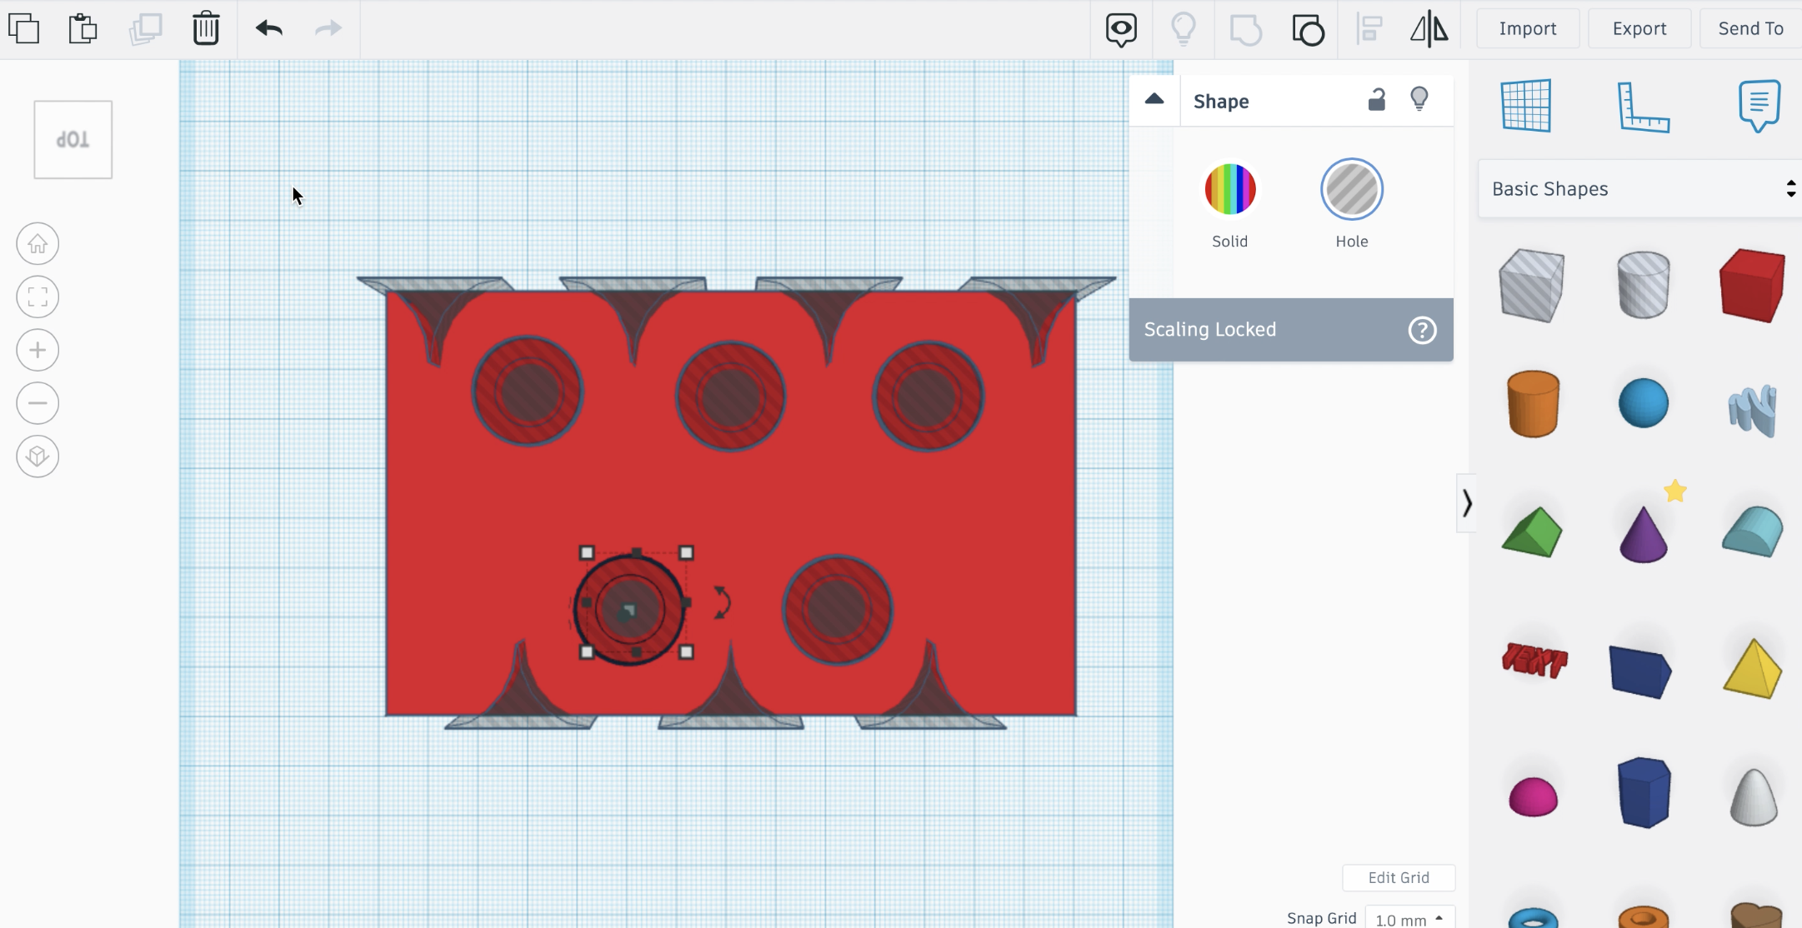
Task: Click the Mirror/Flip tool icon
Action: [x=1429, y=29]
